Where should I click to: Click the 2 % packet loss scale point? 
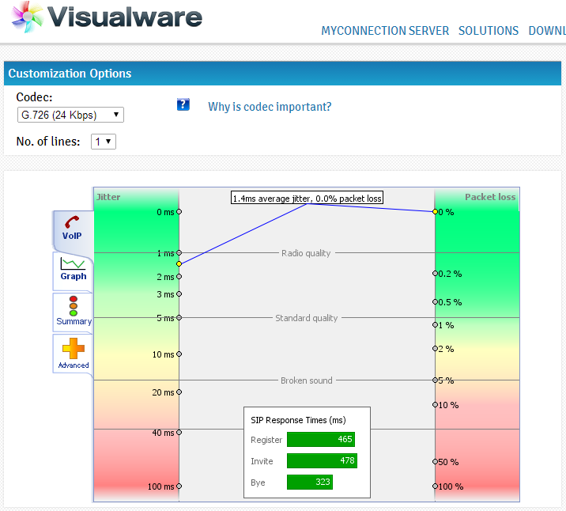pyautogui.click(x=435, y=349)
